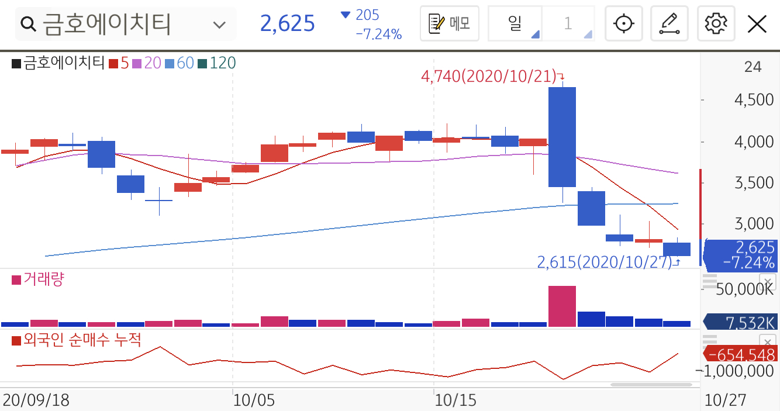Click the 금호에이치티 price legend label
This screenshot has height=411, width=780.
[64, 63]
